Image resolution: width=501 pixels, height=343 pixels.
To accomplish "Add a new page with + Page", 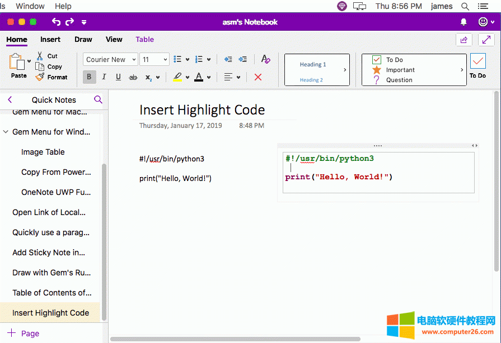I will (x=23, y=333).
